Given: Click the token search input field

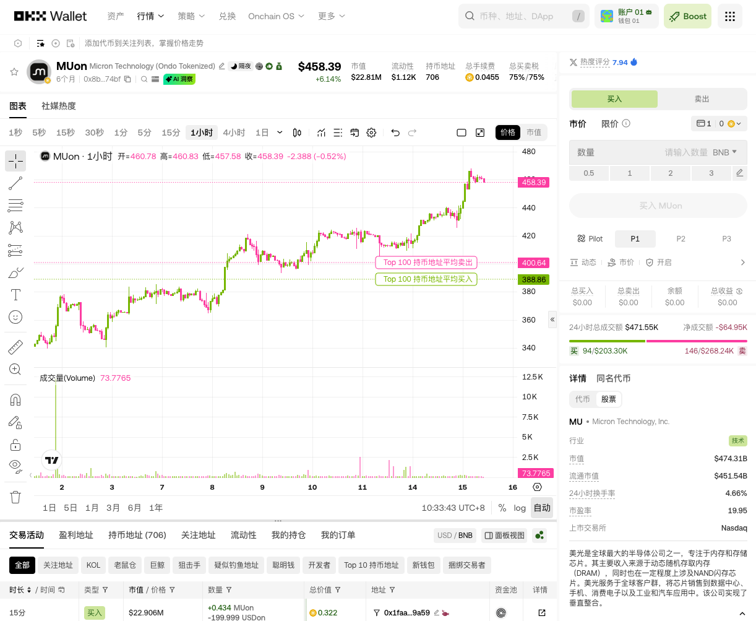Looking at the screenshot, I should (x=523, y=17).
